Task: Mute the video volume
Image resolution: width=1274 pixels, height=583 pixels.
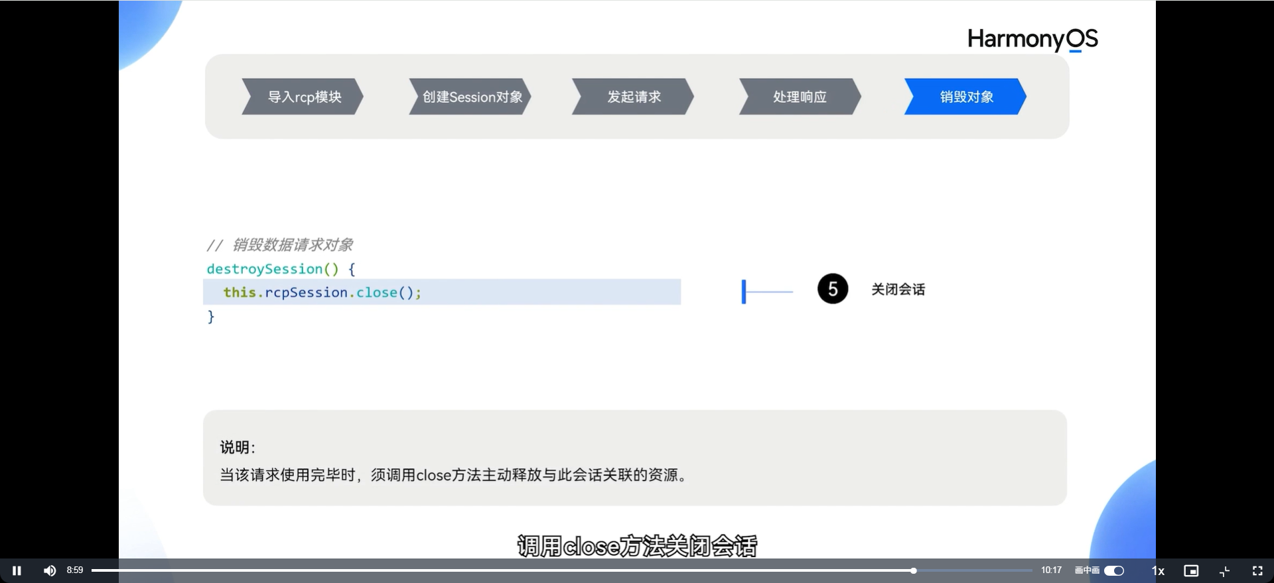Action: click(x=50, y=570)
